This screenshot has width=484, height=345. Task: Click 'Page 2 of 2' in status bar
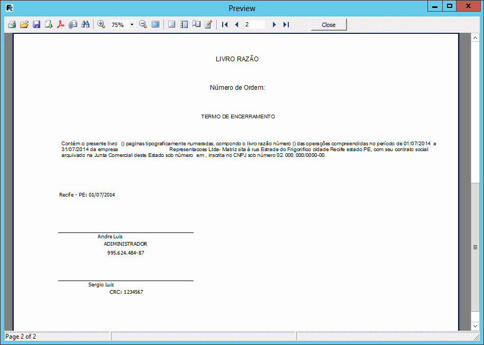(x=21, y=337)
